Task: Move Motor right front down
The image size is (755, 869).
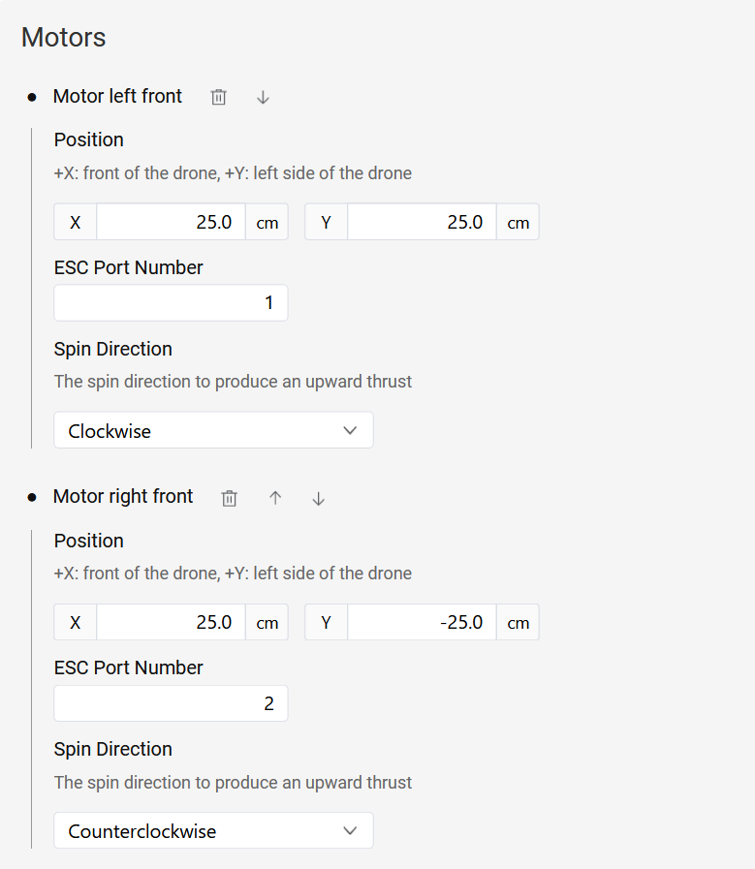Action: click(319, 498)
